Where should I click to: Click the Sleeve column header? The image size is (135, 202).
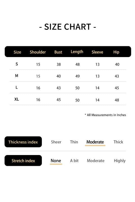pos(97,52)
